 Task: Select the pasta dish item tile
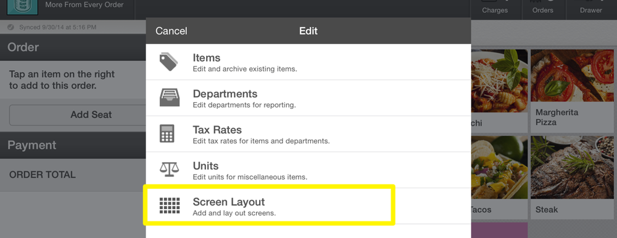tap(499, 91)
